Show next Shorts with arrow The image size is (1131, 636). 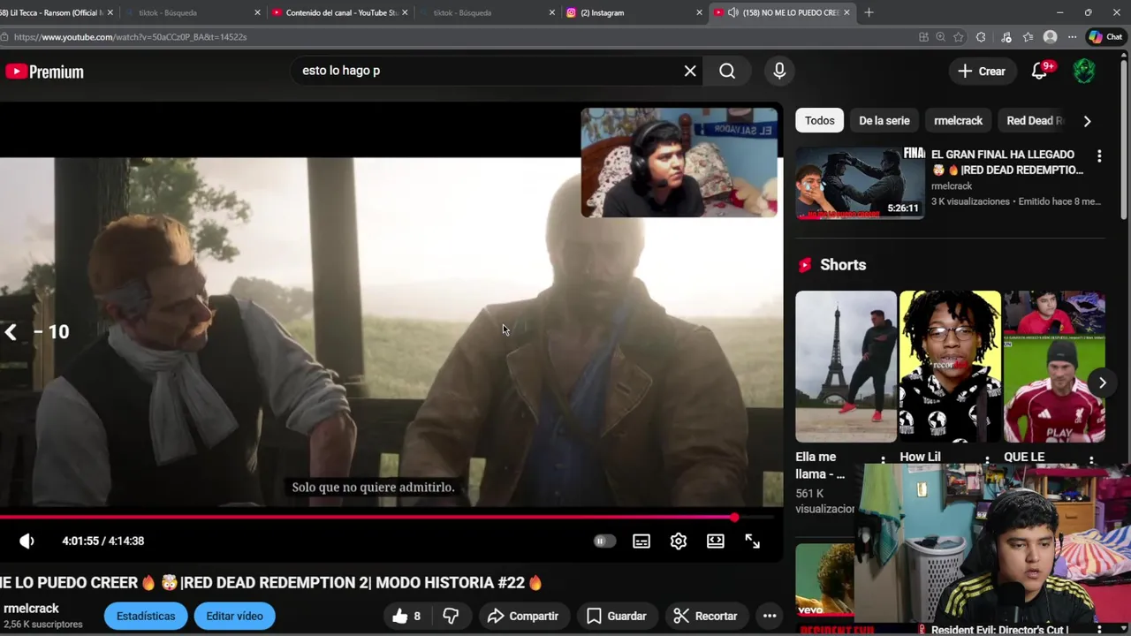[x=1102, y=382]
